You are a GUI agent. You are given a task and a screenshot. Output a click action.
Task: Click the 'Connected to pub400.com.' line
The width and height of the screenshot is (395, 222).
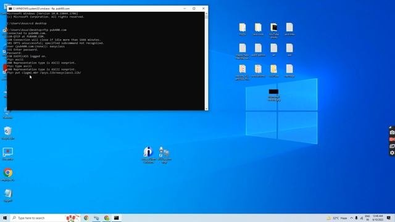27,33
